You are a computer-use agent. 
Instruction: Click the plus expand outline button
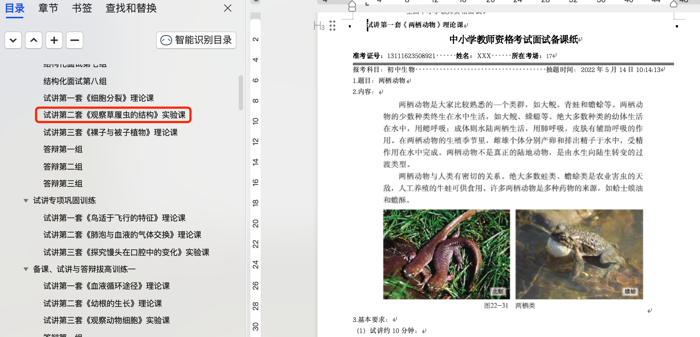(x=54, y=40)
